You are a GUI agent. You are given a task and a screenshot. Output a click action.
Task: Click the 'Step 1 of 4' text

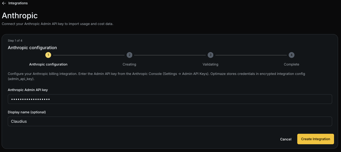coord(15,41)
